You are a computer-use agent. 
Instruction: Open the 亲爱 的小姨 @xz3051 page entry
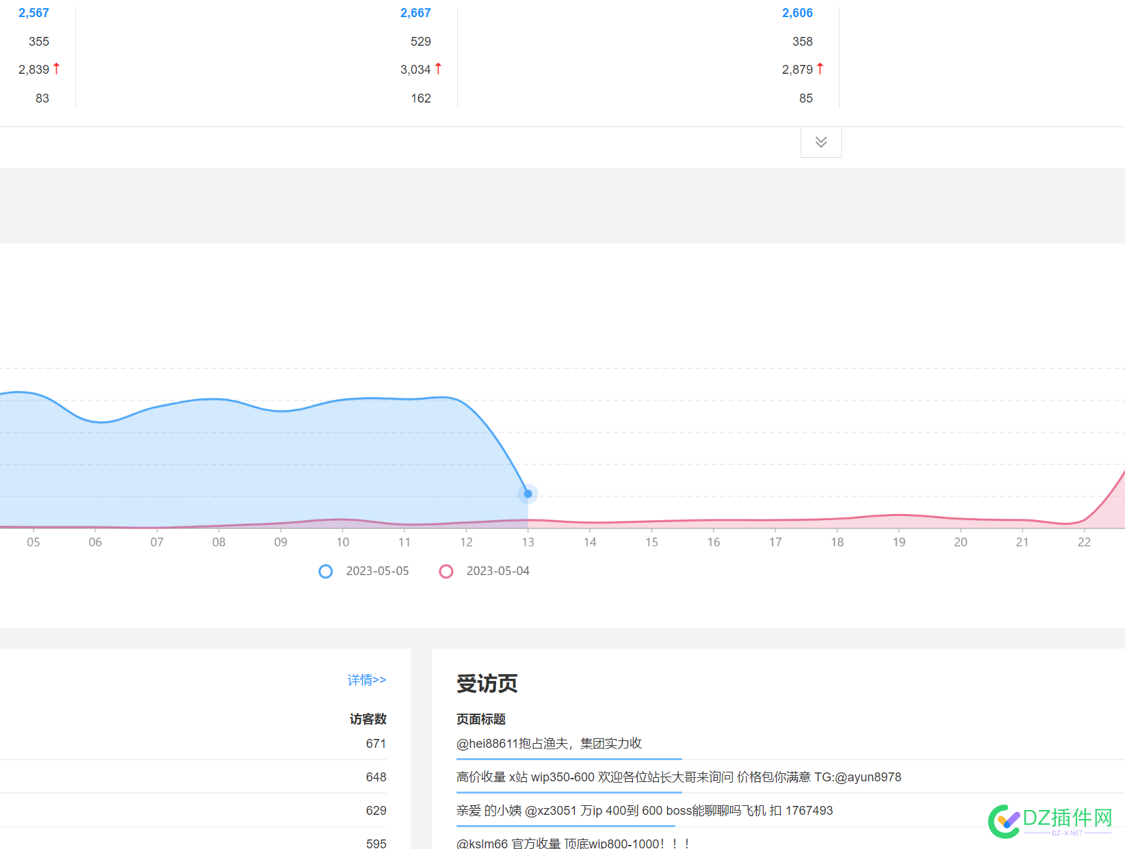645,810
